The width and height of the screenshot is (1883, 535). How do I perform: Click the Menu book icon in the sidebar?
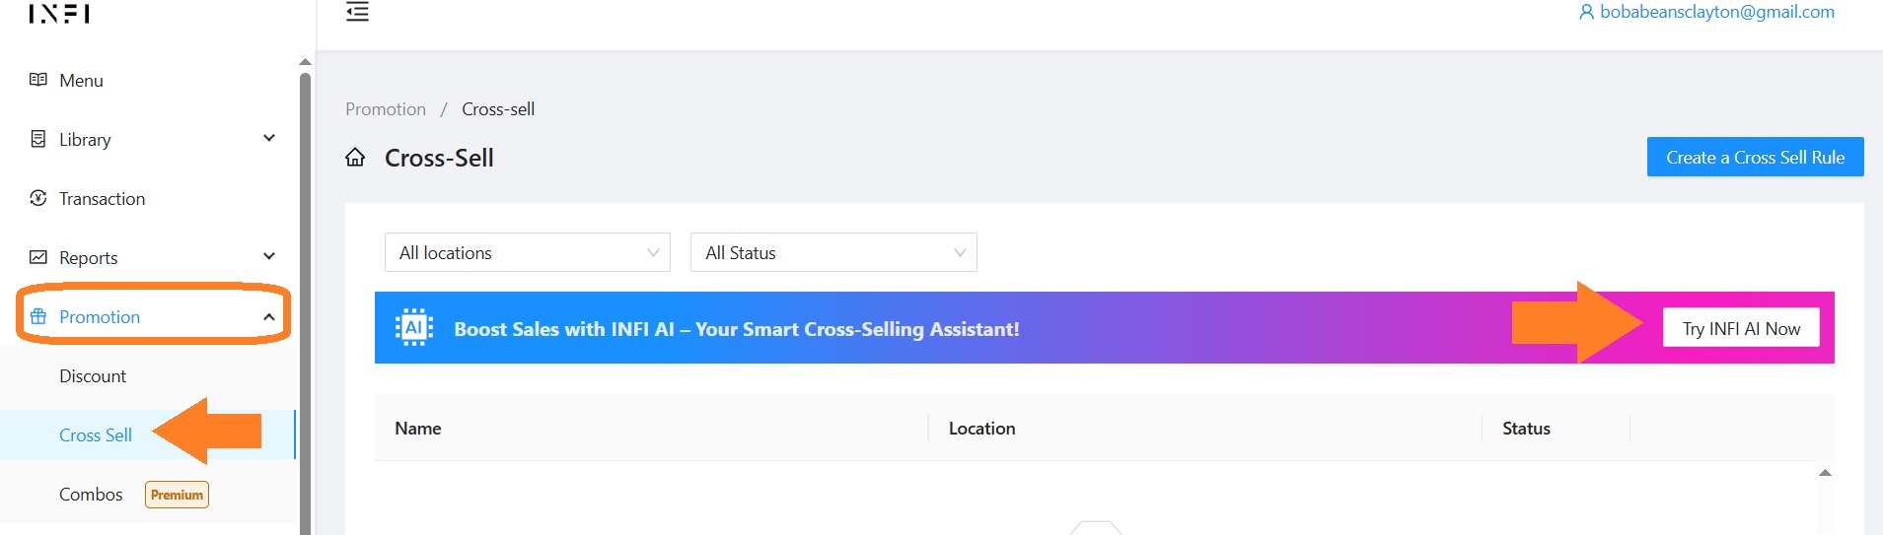pyautogui.click(x=38, y=80)
